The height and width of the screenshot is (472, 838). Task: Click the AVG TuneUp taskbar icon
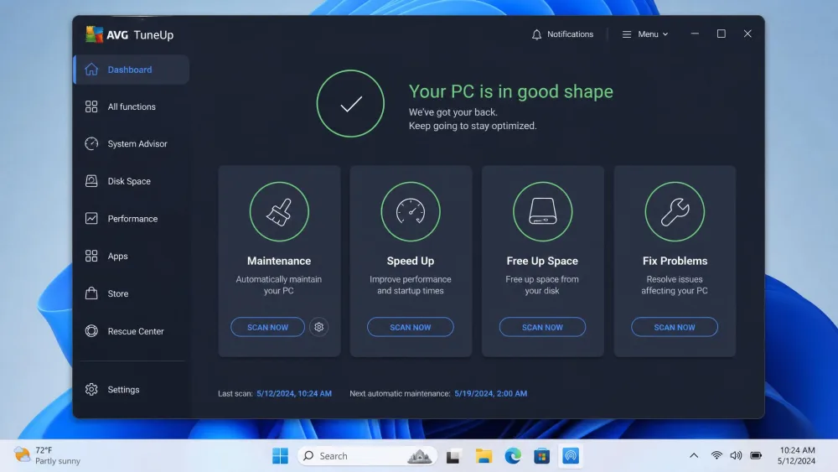pos(571,456)
